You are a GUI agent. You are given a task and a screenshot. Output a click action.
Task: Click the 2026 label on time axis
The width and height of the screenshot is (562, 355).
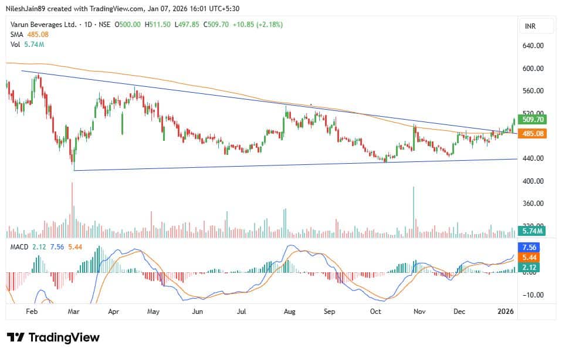point(505,311)
